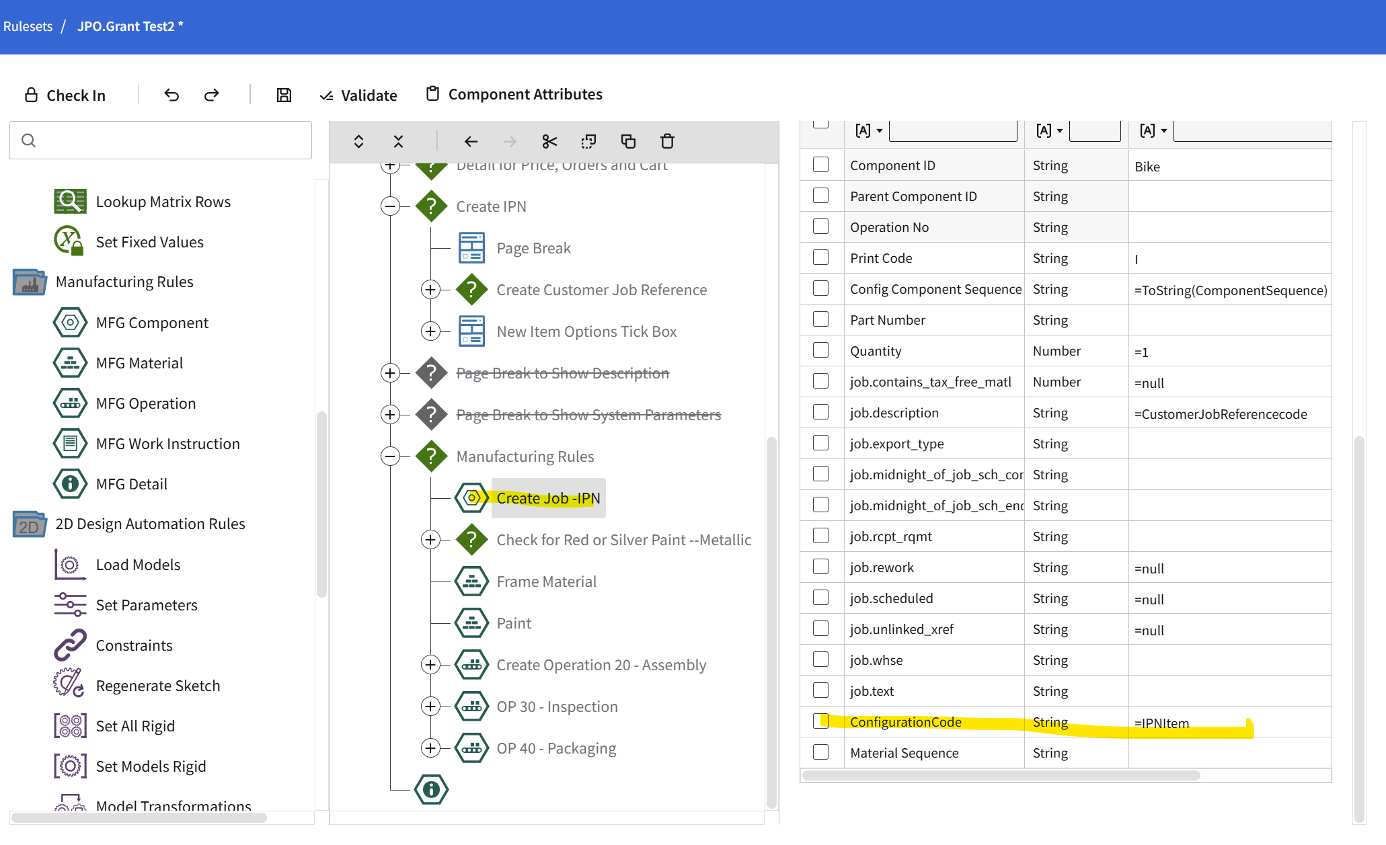This screenshot has width=1386, height=845.
Task: Collapse the Create IPN node
Action: click(x=390, y=206)
